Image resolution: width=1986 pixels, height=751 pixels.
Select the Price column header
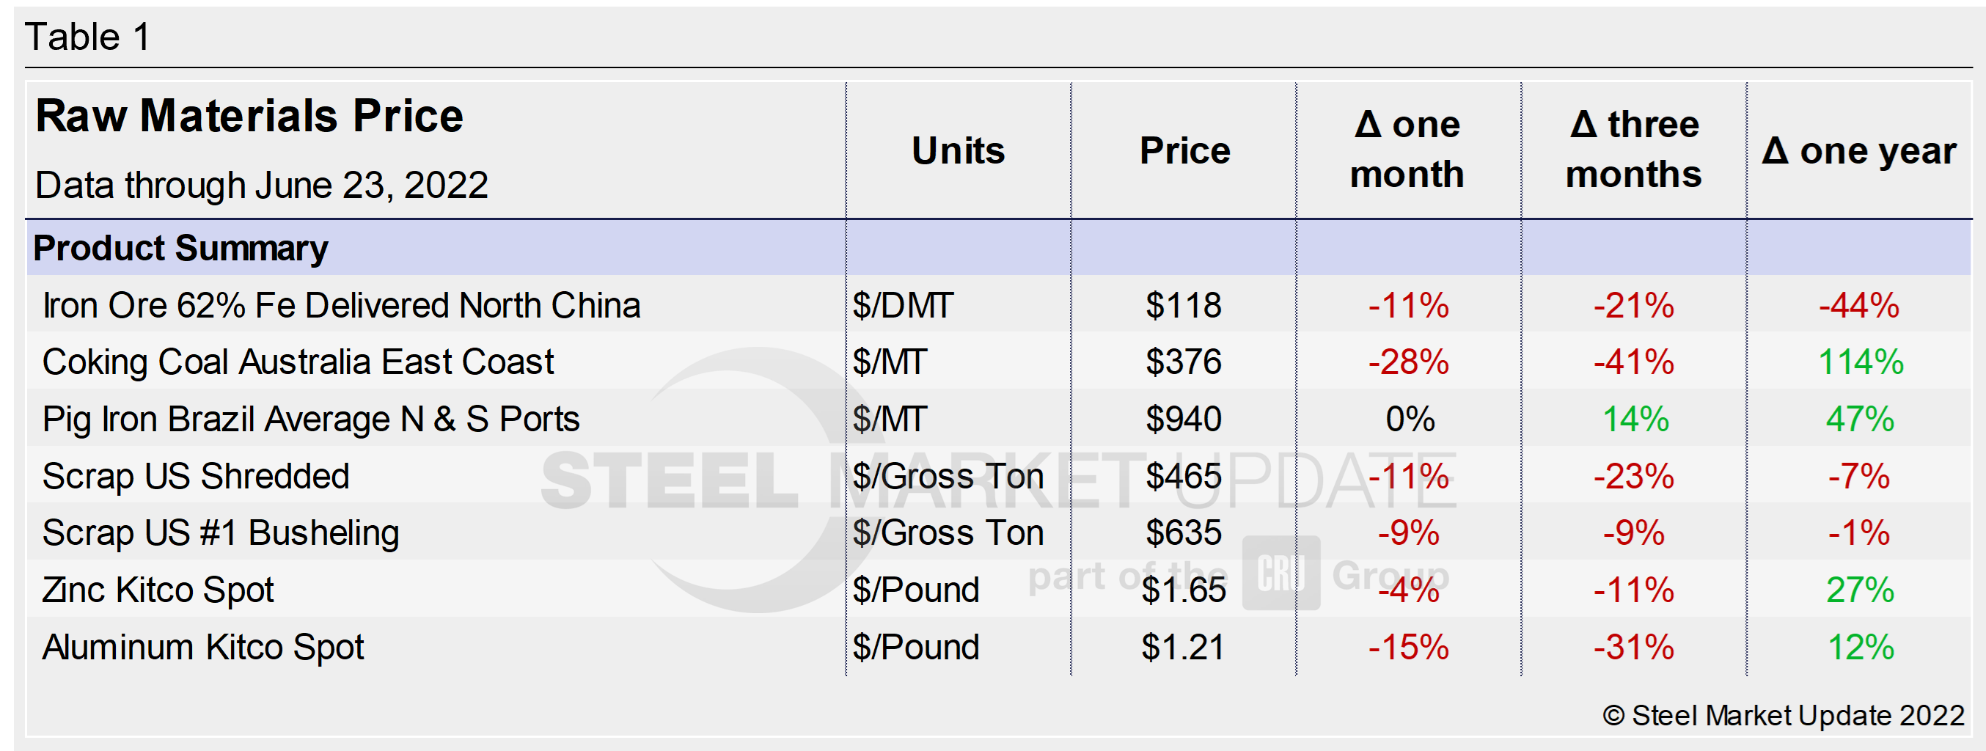[1184, 150]
